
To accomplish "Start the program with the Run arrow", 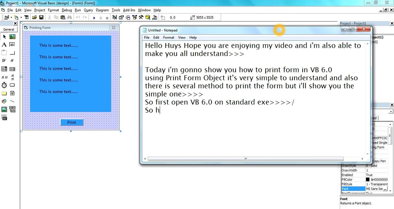I will [x=94, y=18].
